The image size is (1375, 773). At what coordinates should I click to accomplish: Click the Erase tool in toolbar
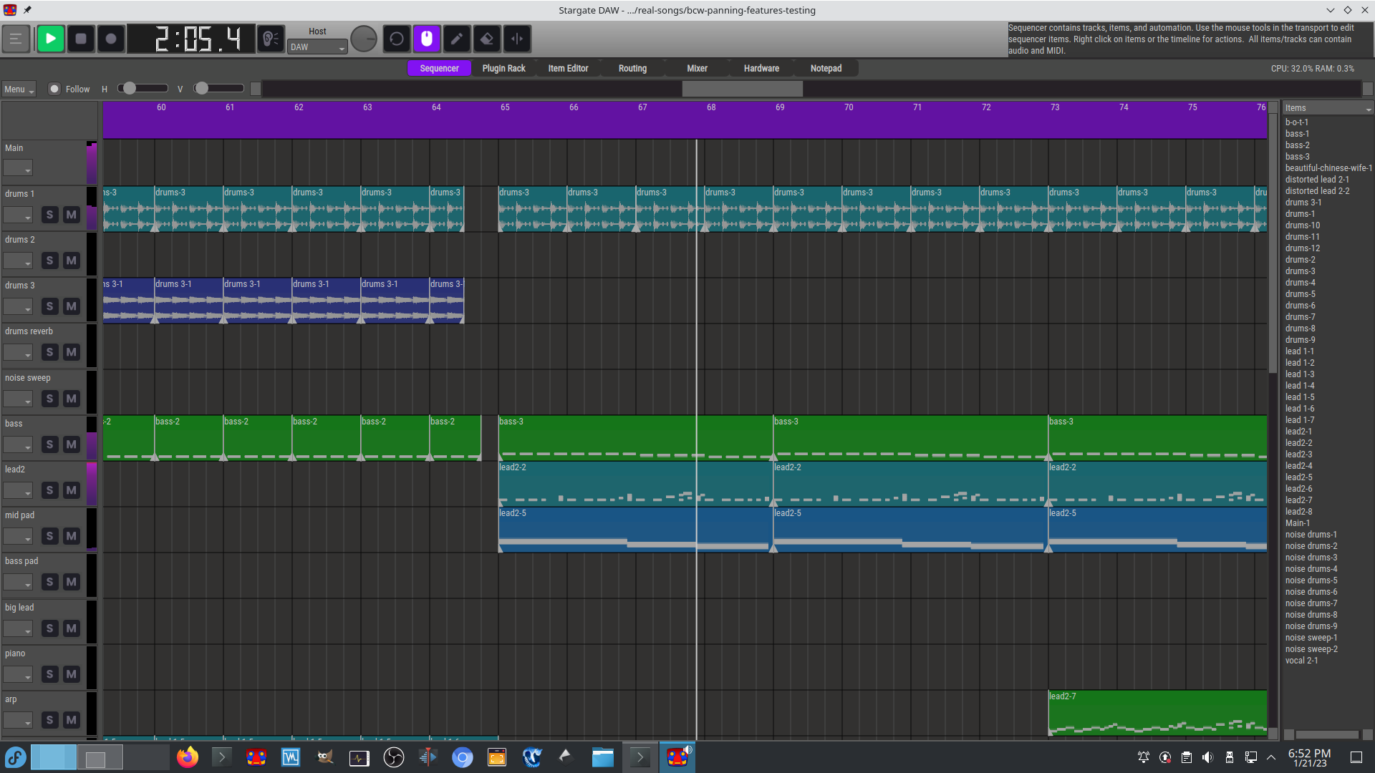pos(487,39)
